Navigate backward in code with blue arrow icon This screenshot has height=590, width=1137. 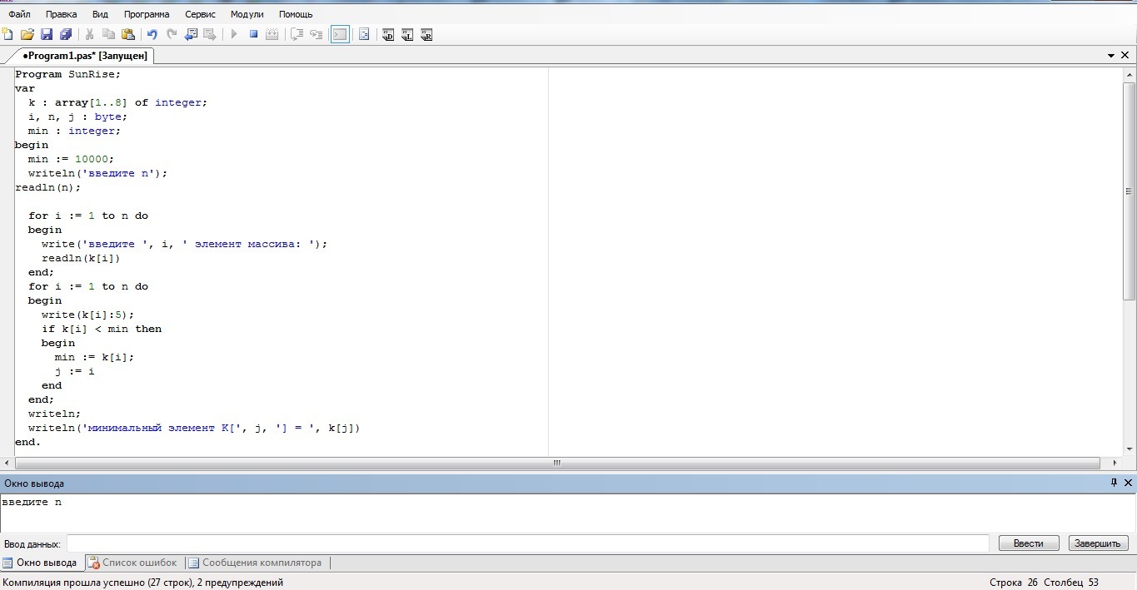pos(191,34)
